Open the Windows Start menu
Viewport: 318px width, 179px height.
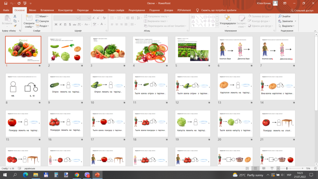click(x=5, y=175)
